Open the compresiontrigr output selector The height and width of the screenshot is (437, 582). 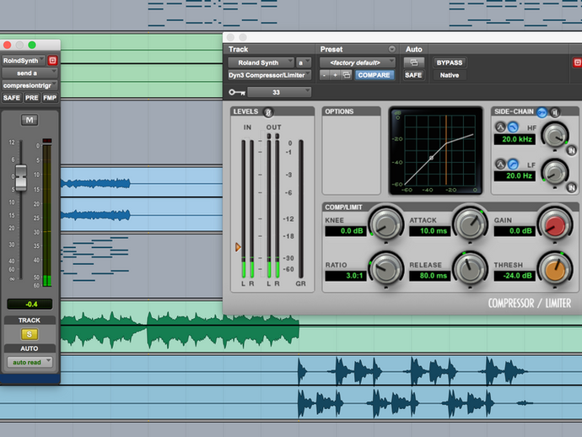tap(30, 85)
